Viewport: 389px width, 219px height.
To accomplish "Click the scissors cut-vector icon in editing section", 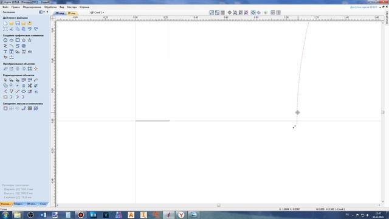I will (30, 86).
